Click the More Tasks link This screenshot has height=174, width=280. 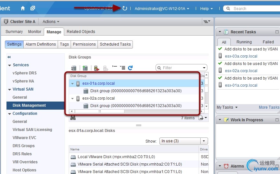tap(269, 107)
